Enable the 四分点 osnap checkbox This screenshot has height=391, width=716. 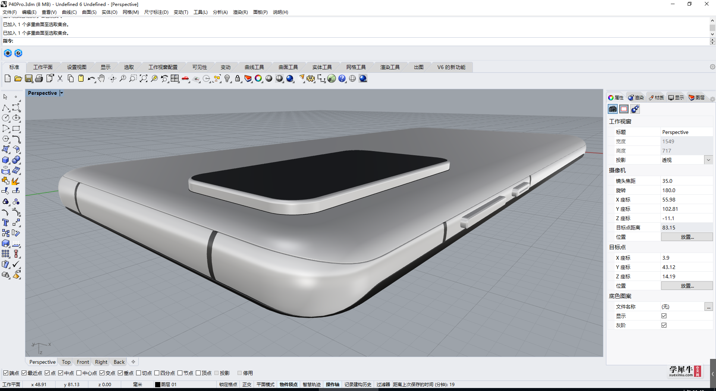[x=157, y=373]
